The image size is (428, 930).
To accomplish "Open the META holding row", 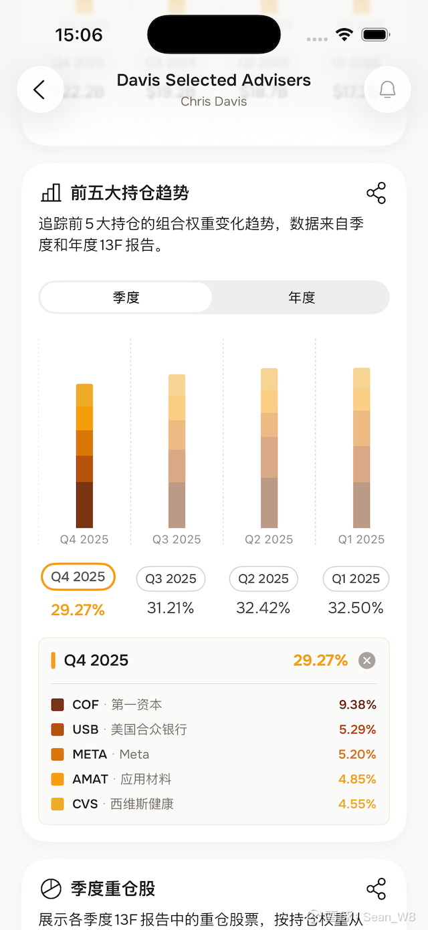I will (214, 754).
